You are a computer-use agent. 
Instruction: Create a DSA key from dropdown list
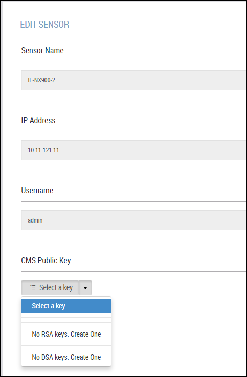tap(66, 357)
